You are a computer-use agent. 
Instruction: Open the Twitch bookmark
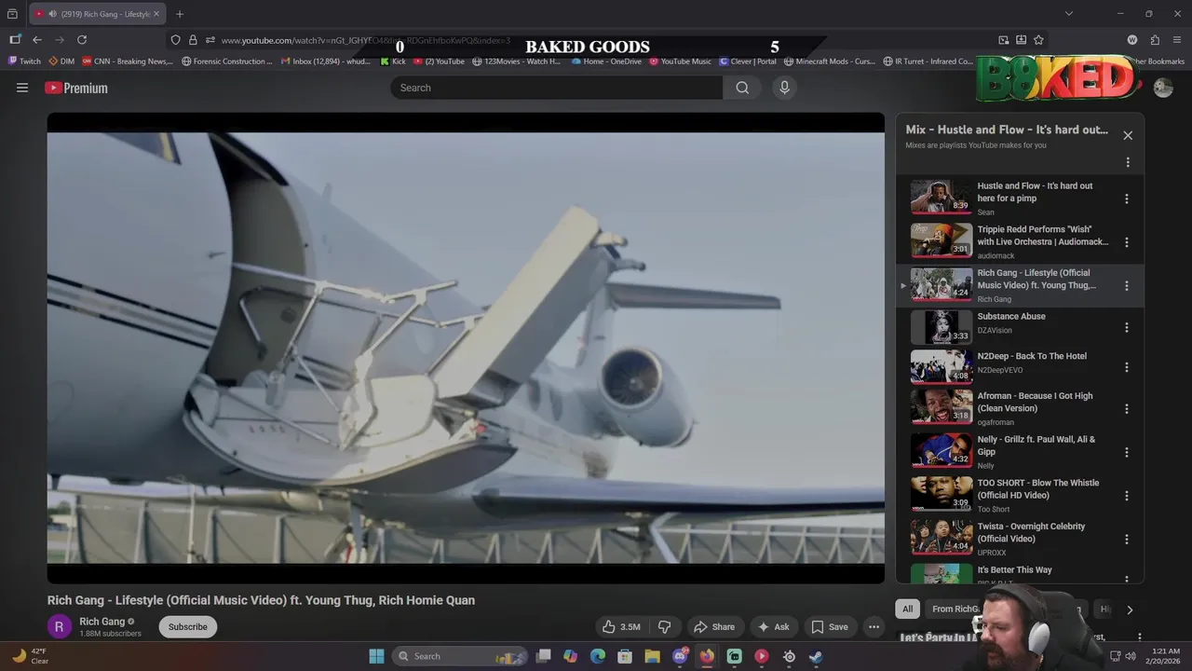point(25,62)
